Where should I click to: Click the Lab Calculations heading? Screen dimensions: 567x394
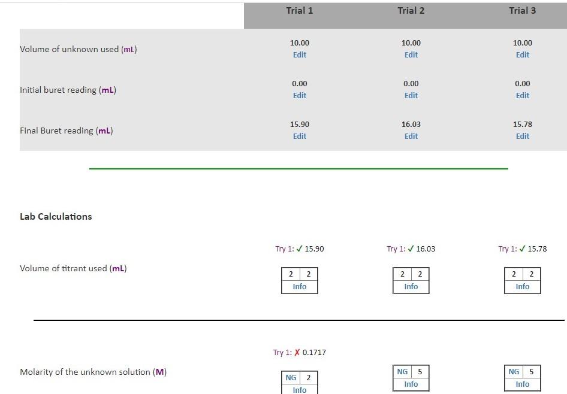pyautogui.click(x=56, y=216)
